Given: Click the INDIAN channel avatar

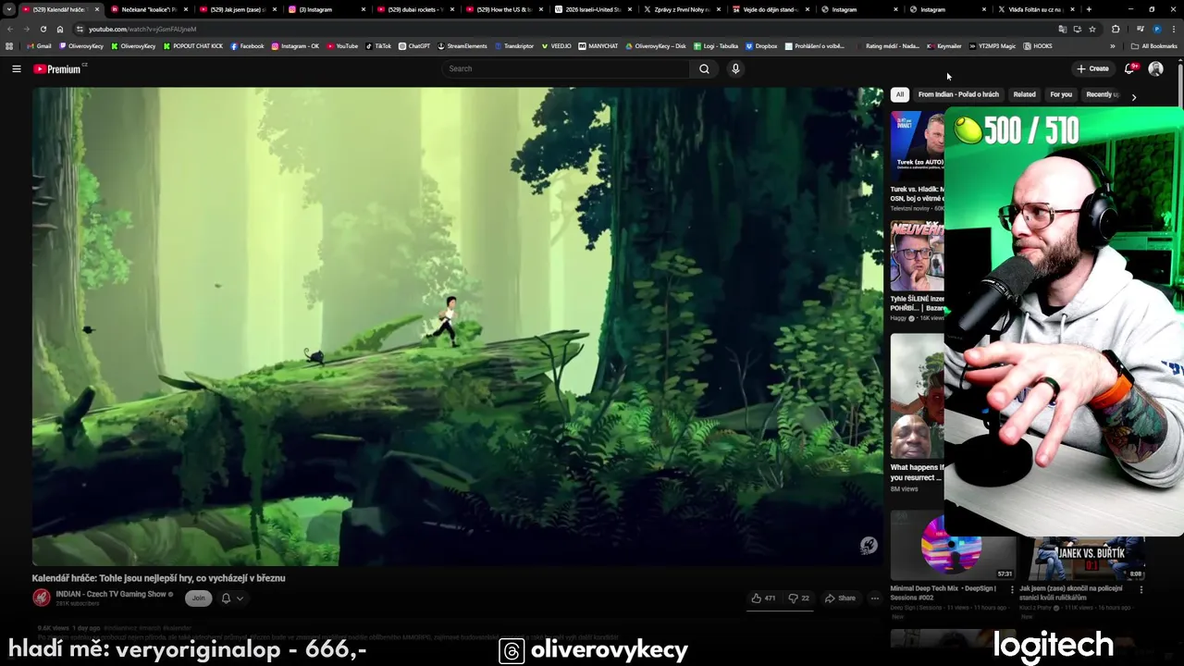Looking at the screenshot, I should (42, 598).
